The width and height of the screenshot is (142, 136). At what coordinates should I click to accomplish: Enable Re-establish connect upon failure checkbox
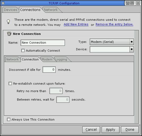point(10,84)
